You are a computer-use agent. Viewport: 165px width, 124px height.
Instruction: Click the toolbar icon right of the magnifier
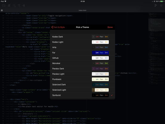coord(19,6)
